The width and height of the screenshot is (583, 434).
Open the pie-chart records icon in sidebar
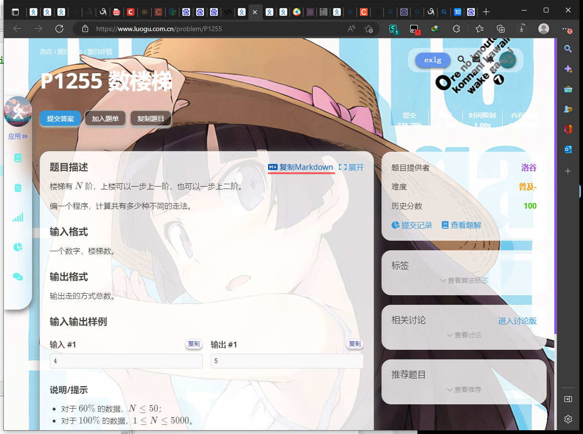click(18, 247)
